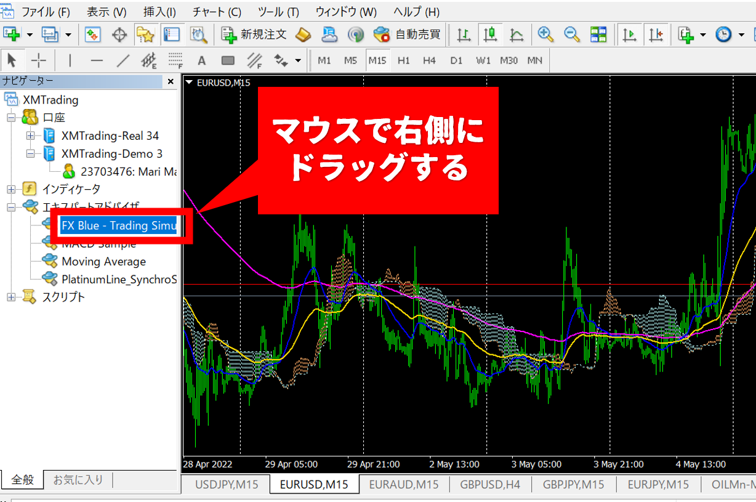Zoom out of the chart
This screenshot has height=502, width=756.
pos(571,34)
